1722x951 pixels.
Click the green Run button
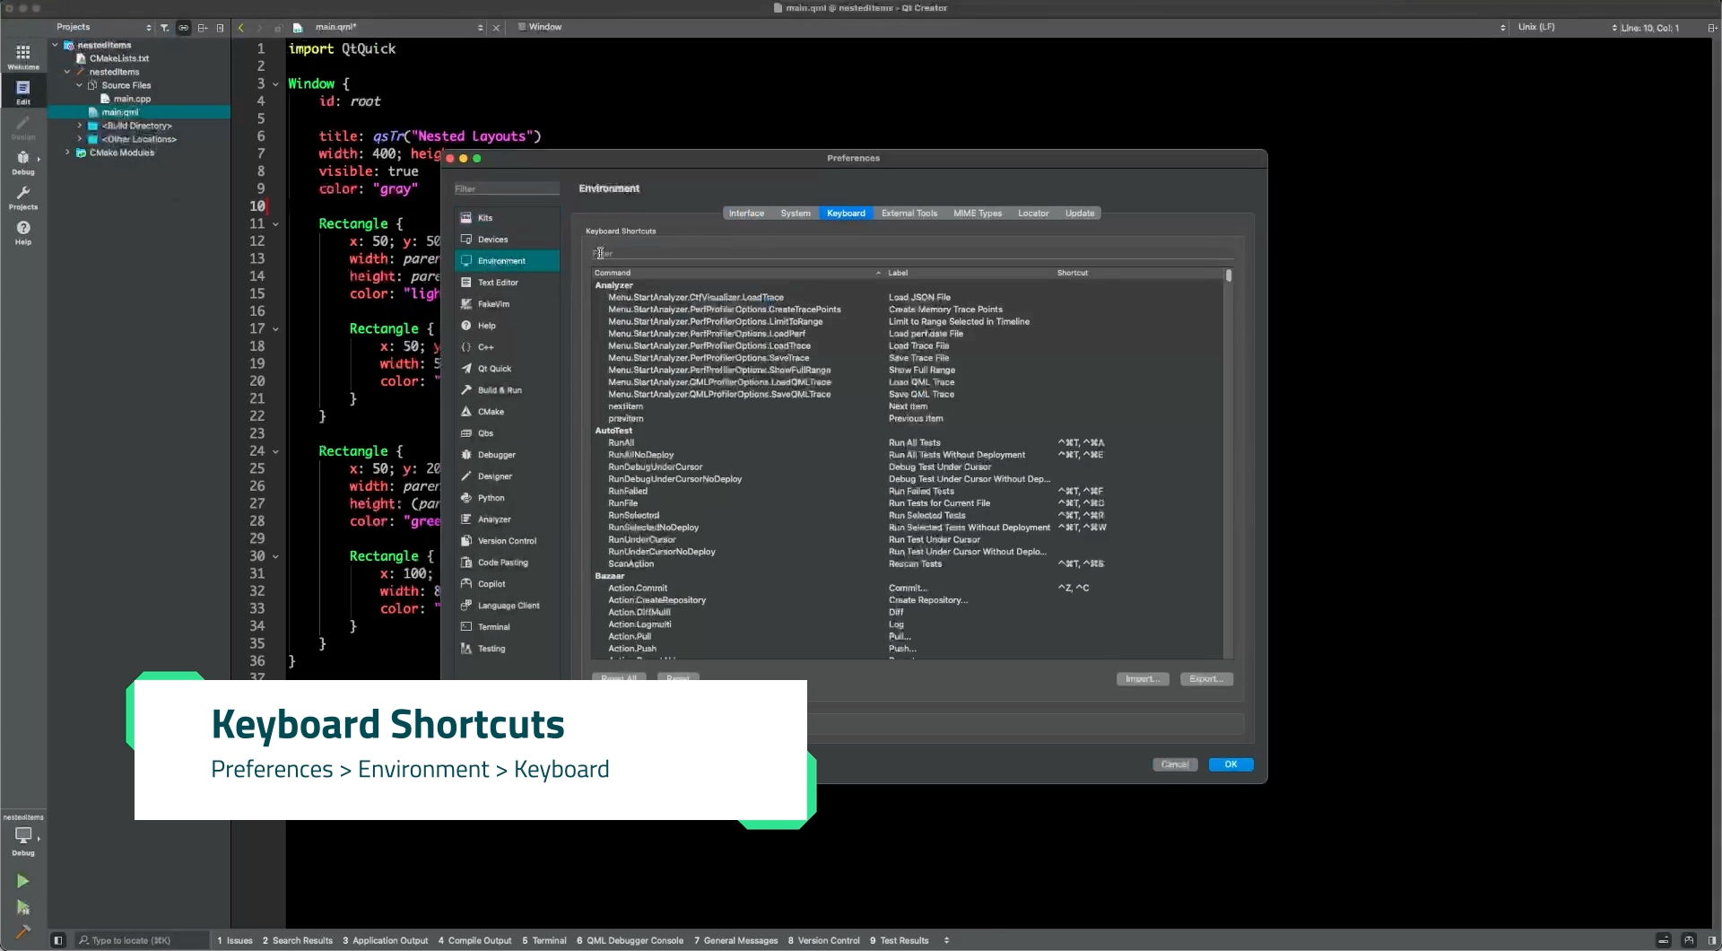tap(23, 881)
